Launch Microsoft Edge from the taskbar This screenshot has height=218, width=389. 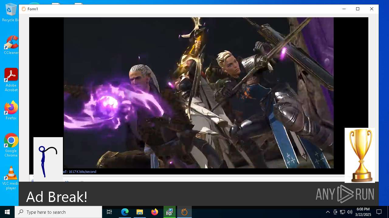[x=125, y=212]
